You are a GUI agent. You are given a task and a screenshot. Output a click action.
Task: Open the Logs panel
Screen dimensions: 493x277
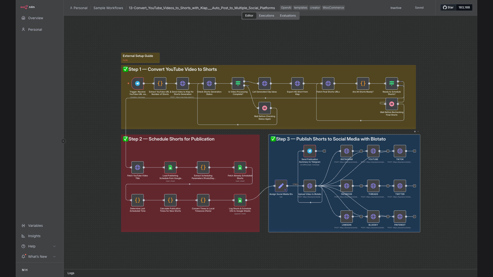click(x=71, y=273)
